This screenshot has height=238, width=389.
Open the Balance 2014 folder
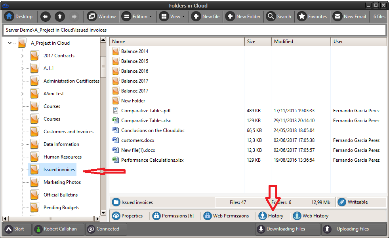point(135,51)
